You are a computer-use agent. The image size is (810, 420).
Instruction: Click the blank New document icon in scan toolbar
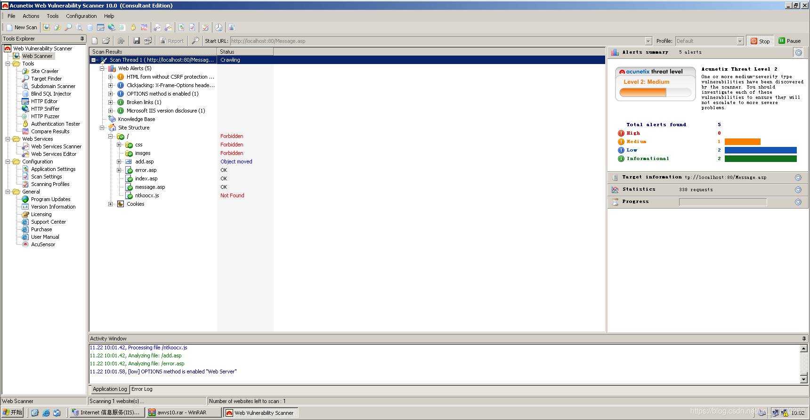click(95, 41)
